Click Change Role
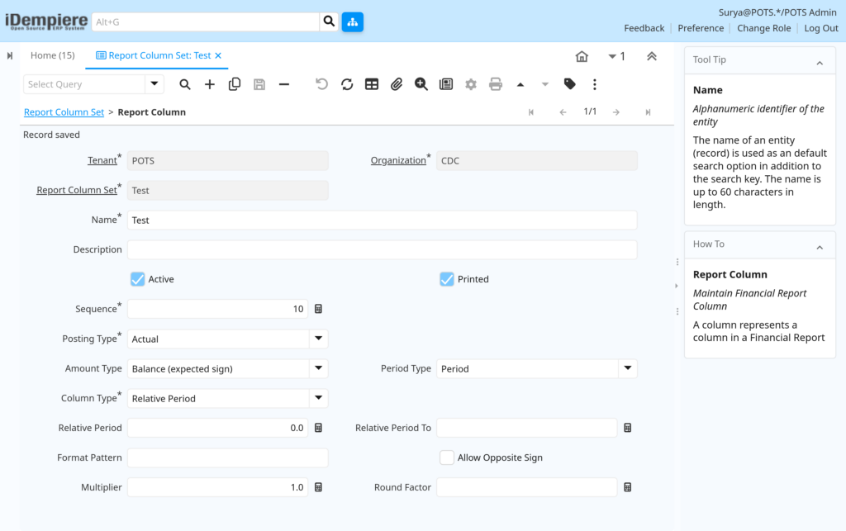The image size is (846, 531). 763,28
